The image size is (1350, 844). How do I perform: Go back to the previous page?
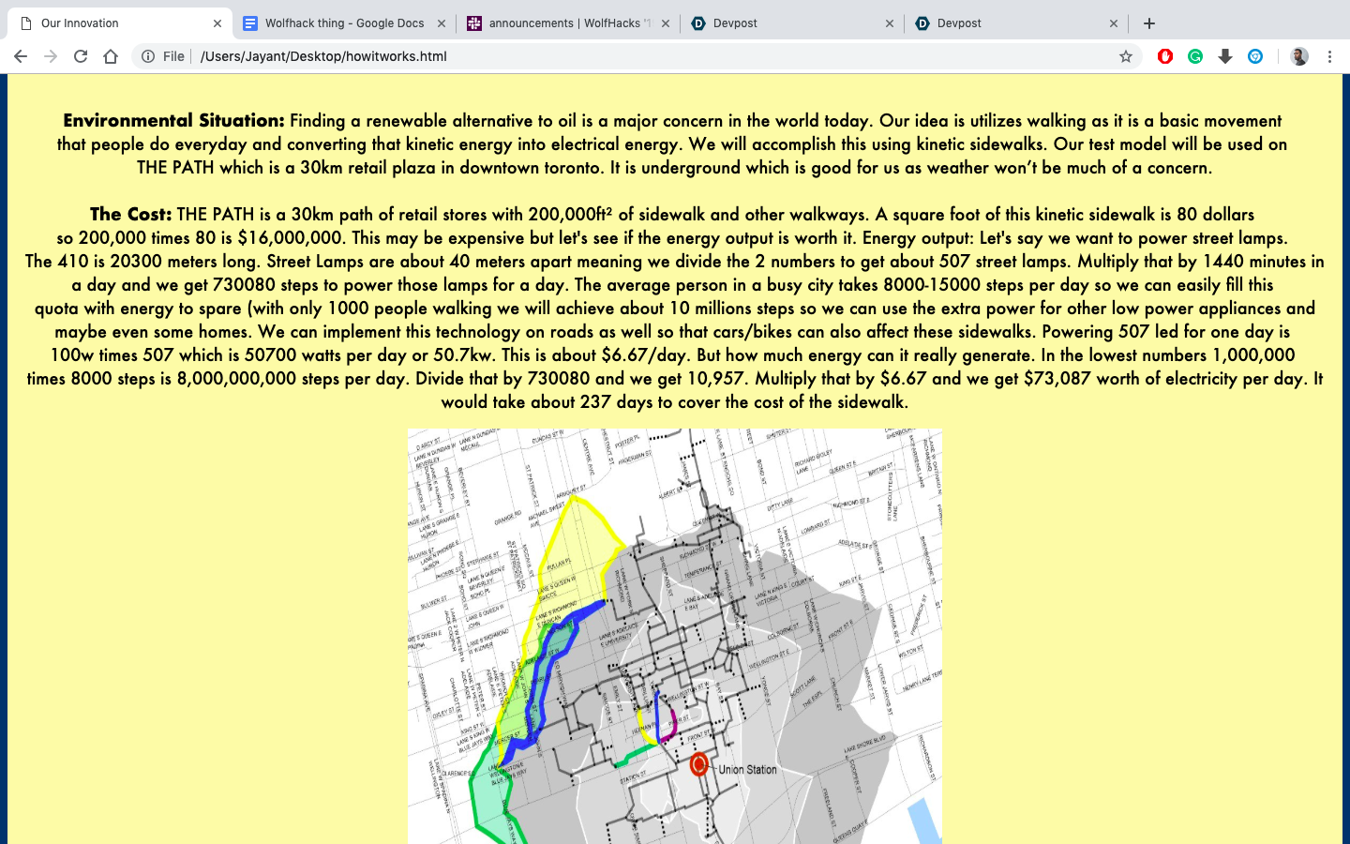click(21, 56)
